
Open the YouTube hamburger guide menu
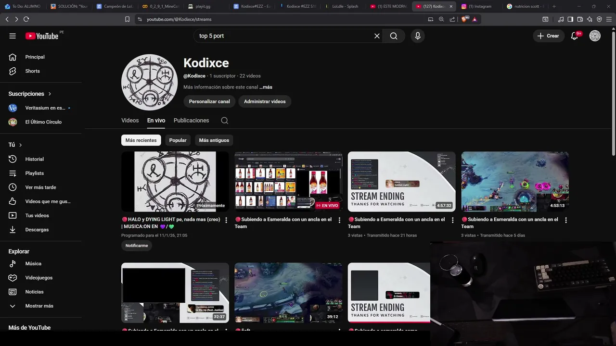coord(13,36)
